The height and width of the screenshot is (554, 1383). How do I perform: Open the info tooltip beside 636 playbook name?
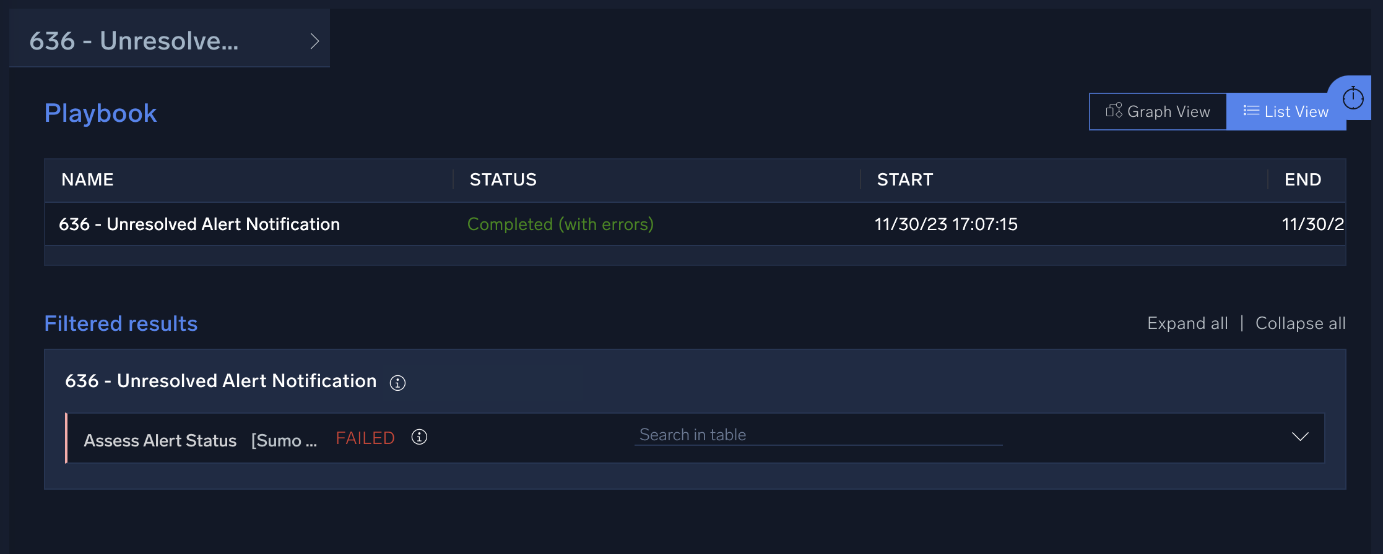(x=397, y=383)
